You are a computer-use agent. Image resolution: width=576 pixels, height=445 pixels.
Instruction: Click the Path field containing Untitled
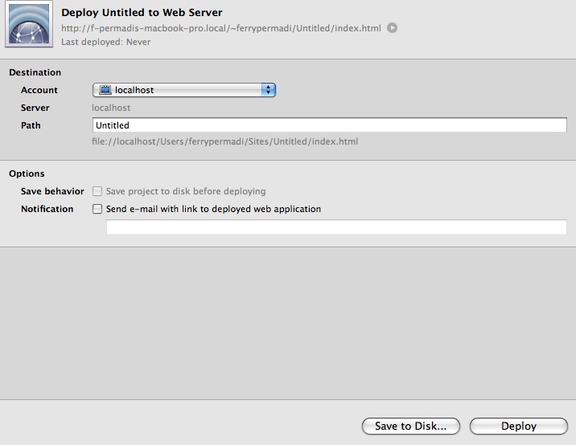[330, 125]
